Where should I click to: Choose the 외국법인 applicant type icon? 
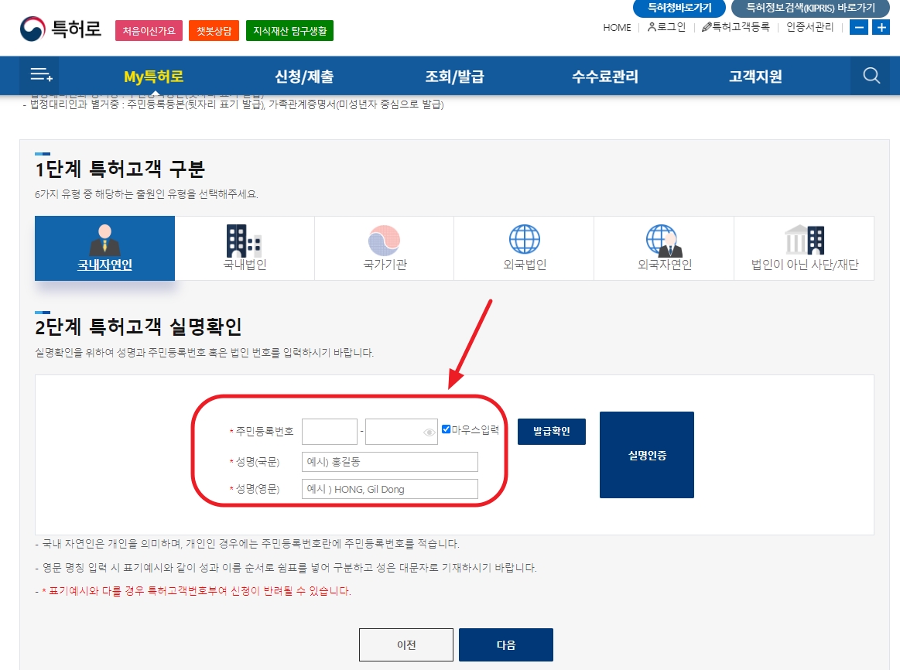pyautogui.click(x=524, y=248)
